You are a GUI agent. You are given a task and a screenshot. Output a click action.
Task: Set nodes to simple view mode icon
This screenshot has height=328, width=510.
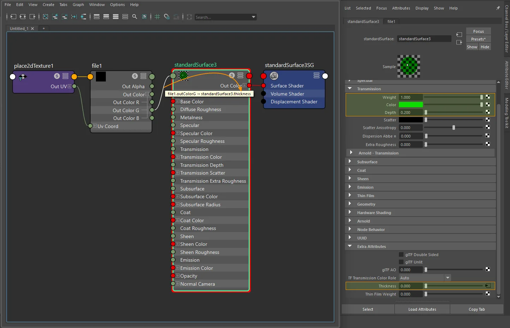96,17
